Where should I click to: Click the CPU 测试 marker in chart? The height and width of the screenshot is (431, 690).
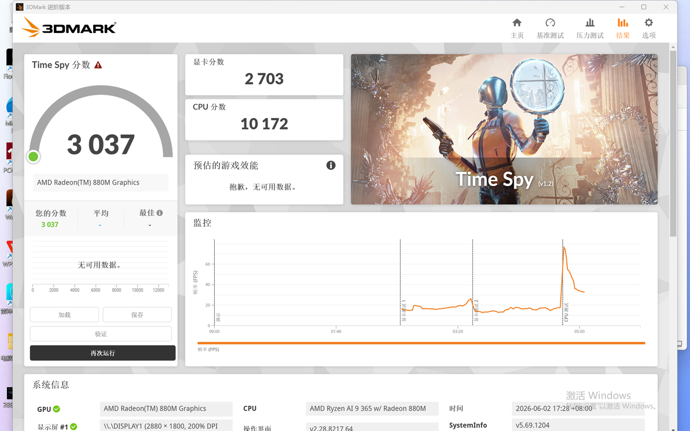pos(566,312)
